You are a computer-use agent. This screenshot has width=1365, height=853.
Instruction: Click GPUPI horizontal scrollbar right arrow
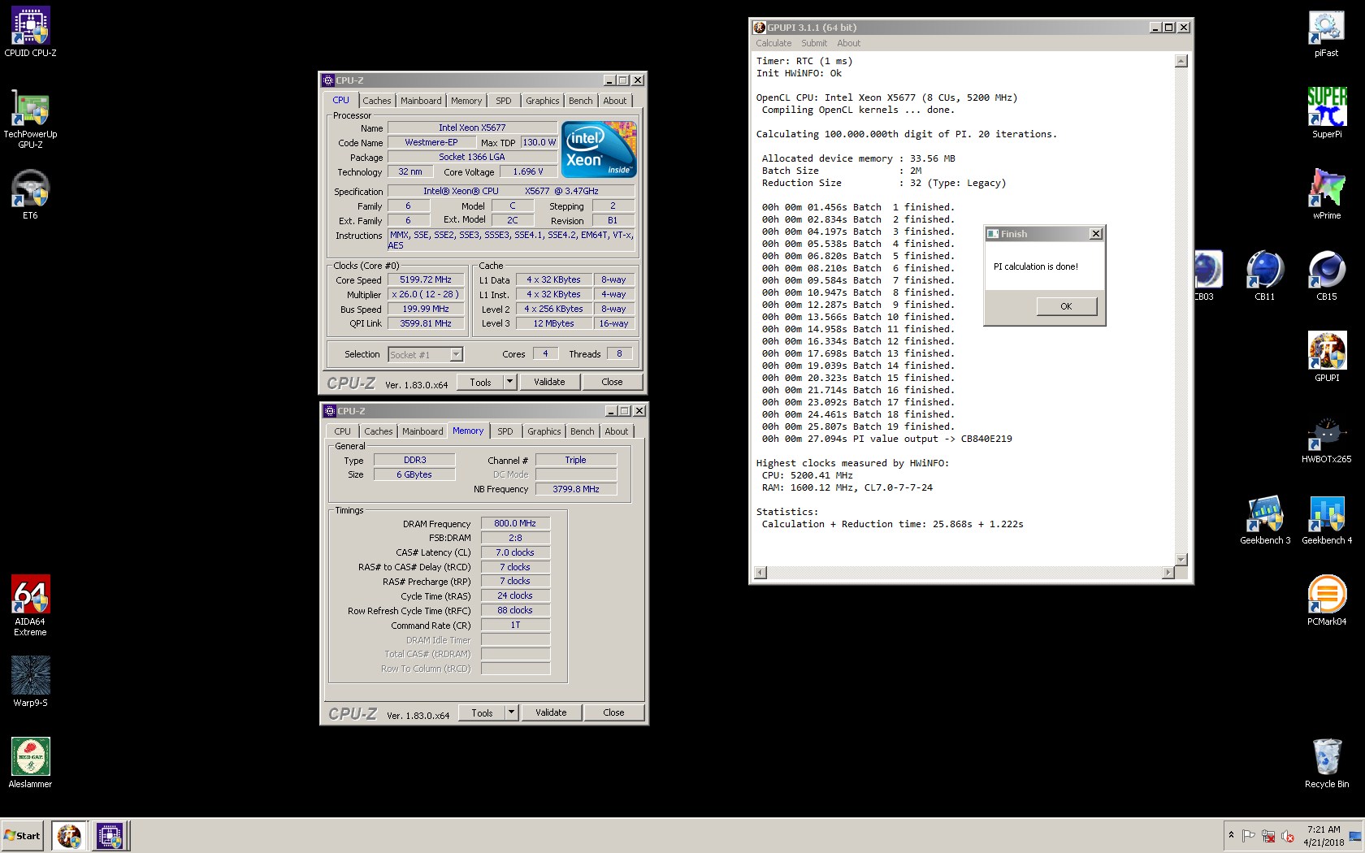[1168, 573]
